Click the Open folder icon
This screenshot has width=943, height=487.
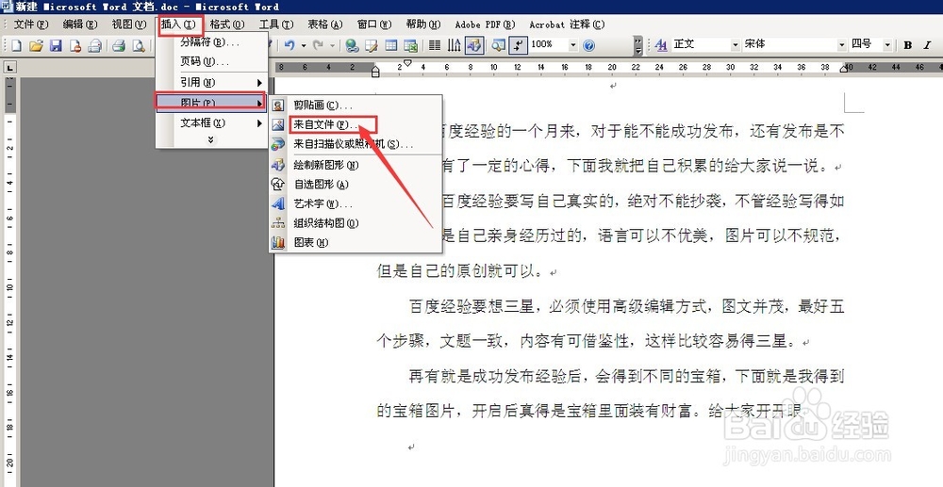click(36, 45)
